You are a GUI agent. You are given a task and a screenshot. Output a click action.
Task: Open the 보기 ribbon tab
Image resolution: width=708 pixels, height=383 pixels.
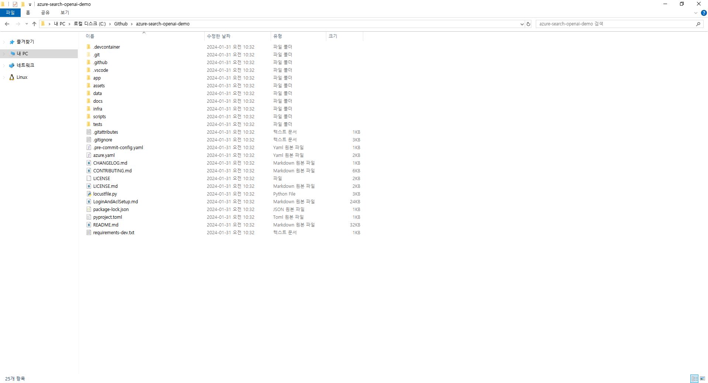65,13
